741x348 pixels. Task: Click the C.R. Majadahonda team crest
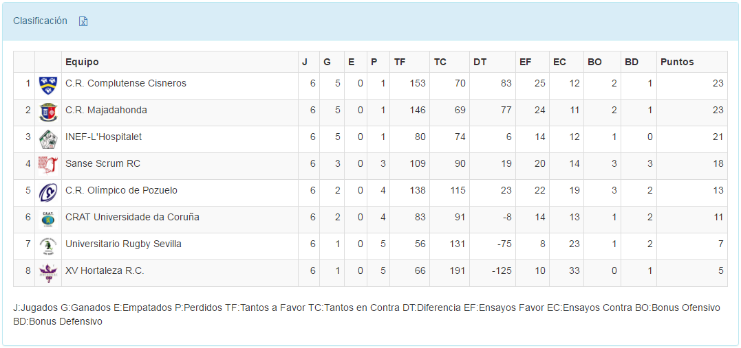tap(47, 112)
